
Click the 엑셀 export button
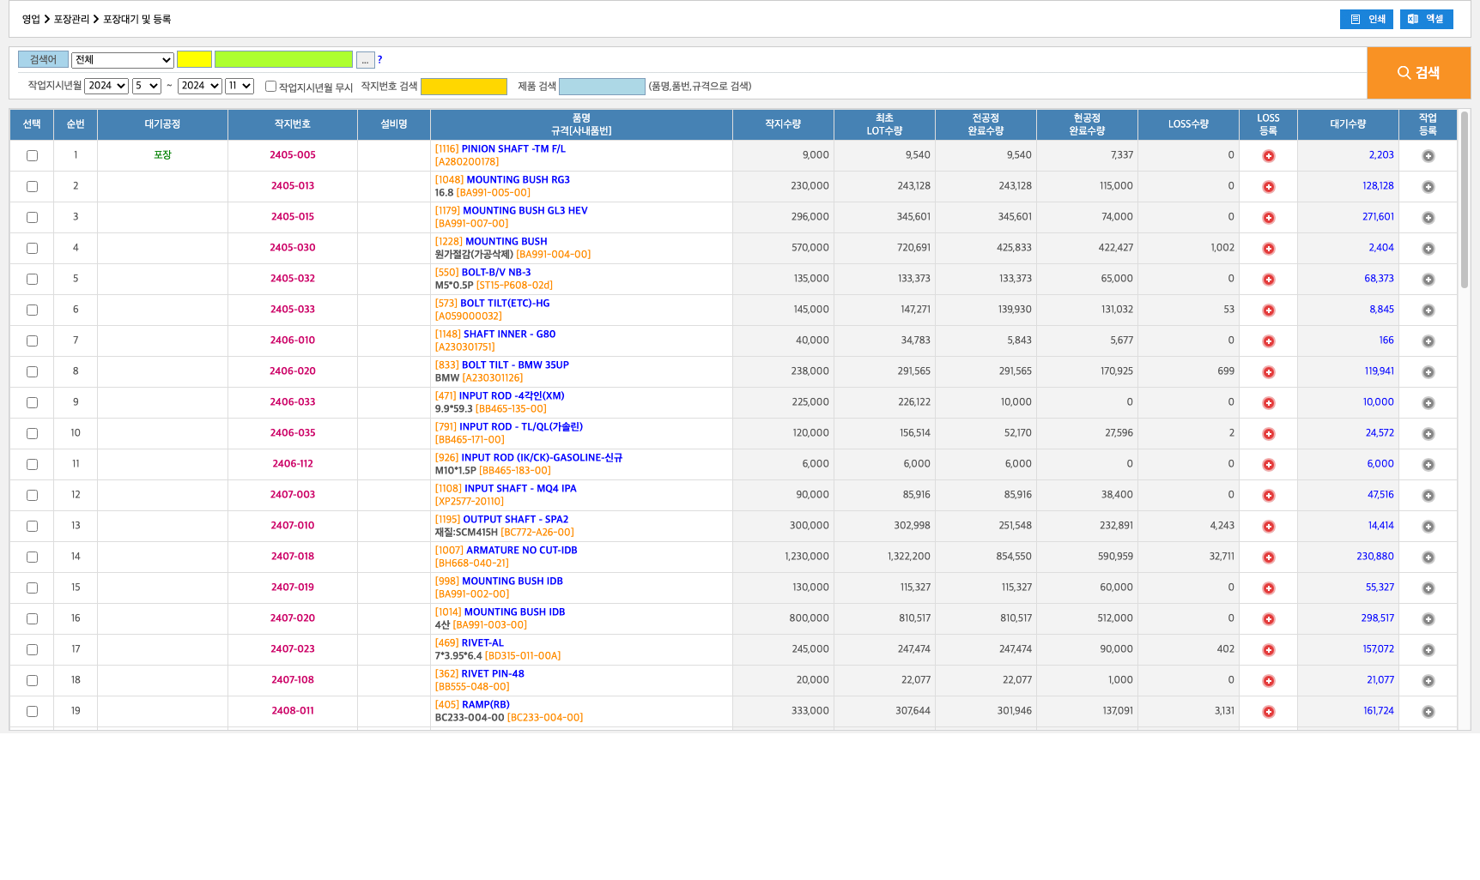1426,19
